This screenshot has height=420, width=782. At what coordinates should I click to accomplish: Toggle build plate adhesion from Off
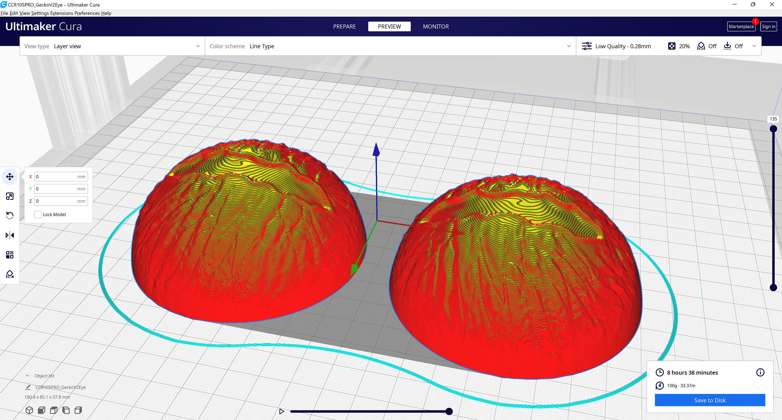click(735, 46)
